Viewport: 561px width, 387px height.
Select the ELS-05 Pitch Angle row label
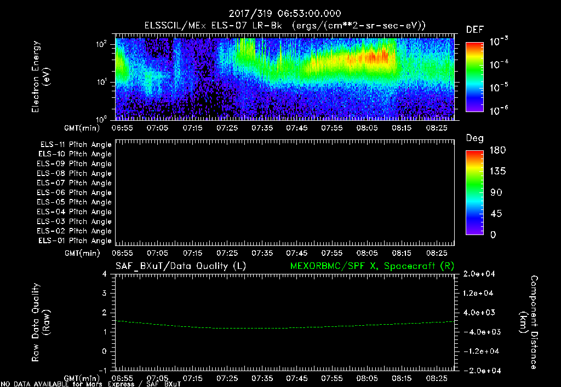(x=74, y=202)
